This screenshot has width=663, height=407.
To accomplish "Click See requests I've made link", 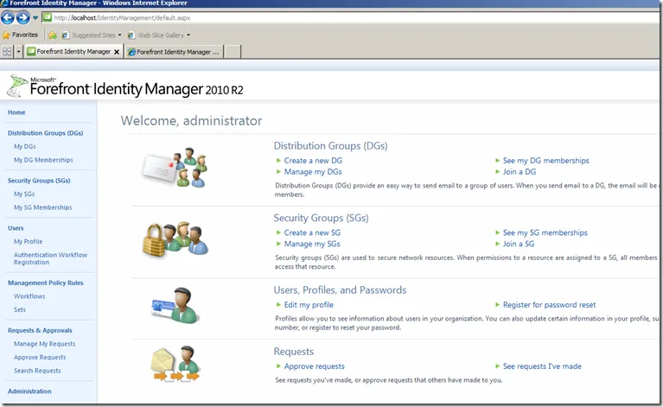I will click(x=542, y=366).
